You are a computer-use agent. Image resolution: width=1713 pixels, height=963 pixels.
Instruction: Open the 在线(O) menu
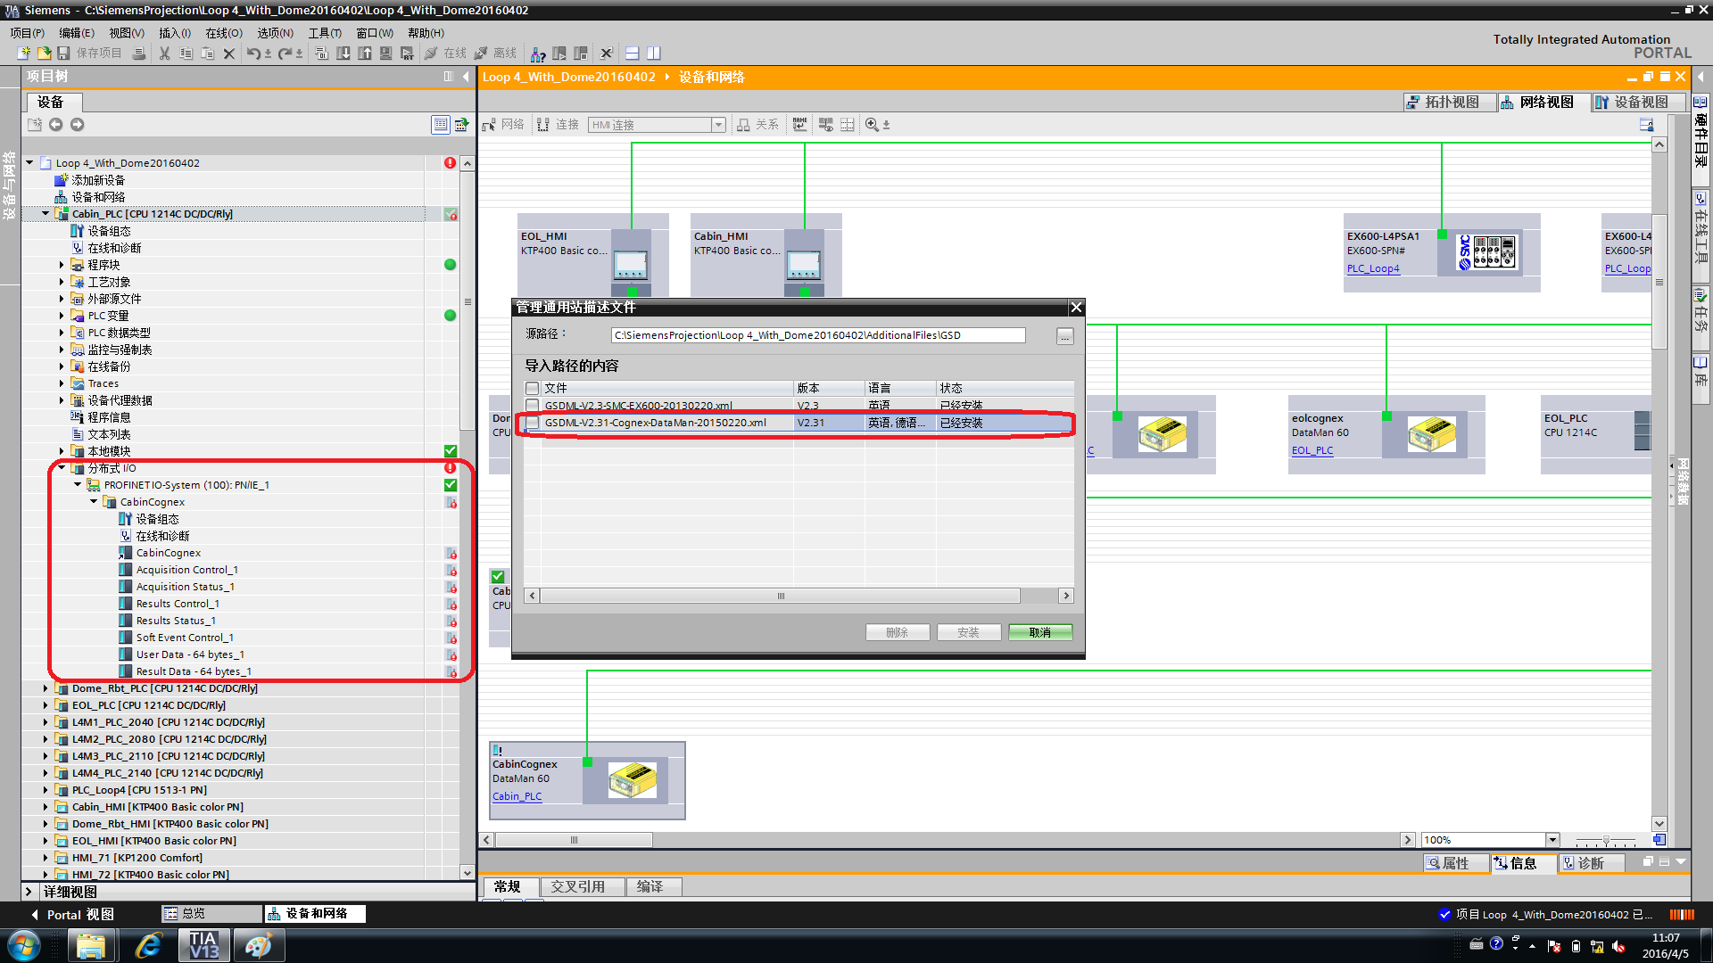pos(223,33)
